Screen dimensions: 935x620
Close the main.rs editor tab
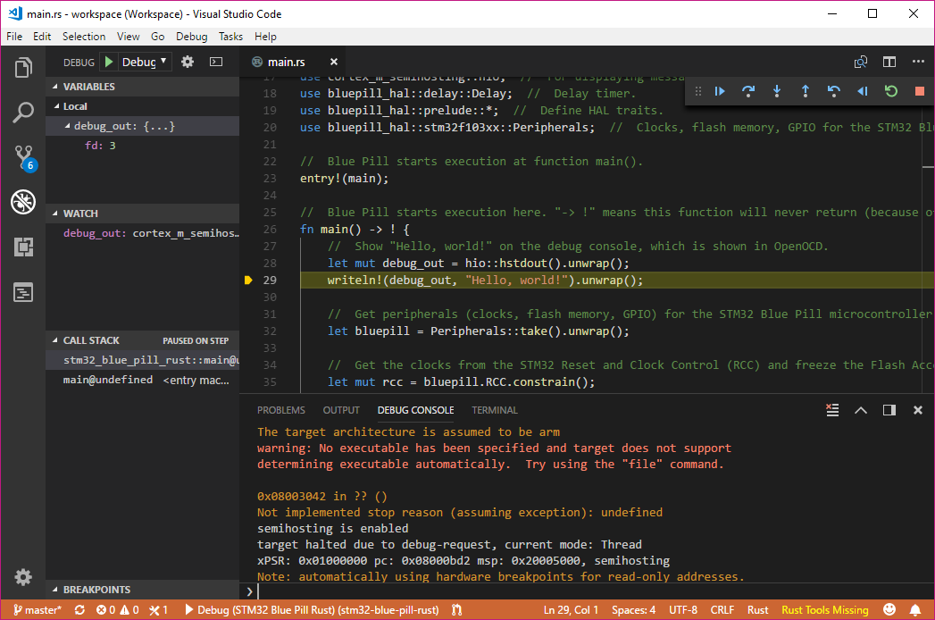pos(334,62)
